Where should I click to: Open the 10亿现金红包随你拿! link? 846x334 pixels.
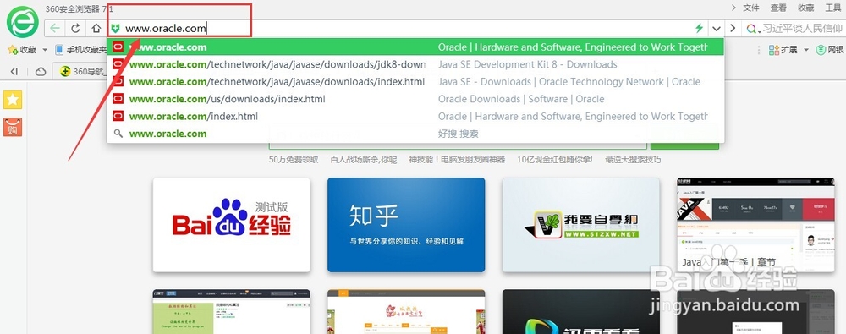pyautogui.click(x=555, y=160)
